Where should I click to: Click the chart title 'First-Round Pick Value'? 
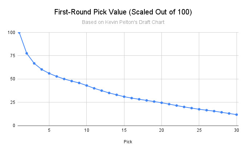(x=123, y=12)
